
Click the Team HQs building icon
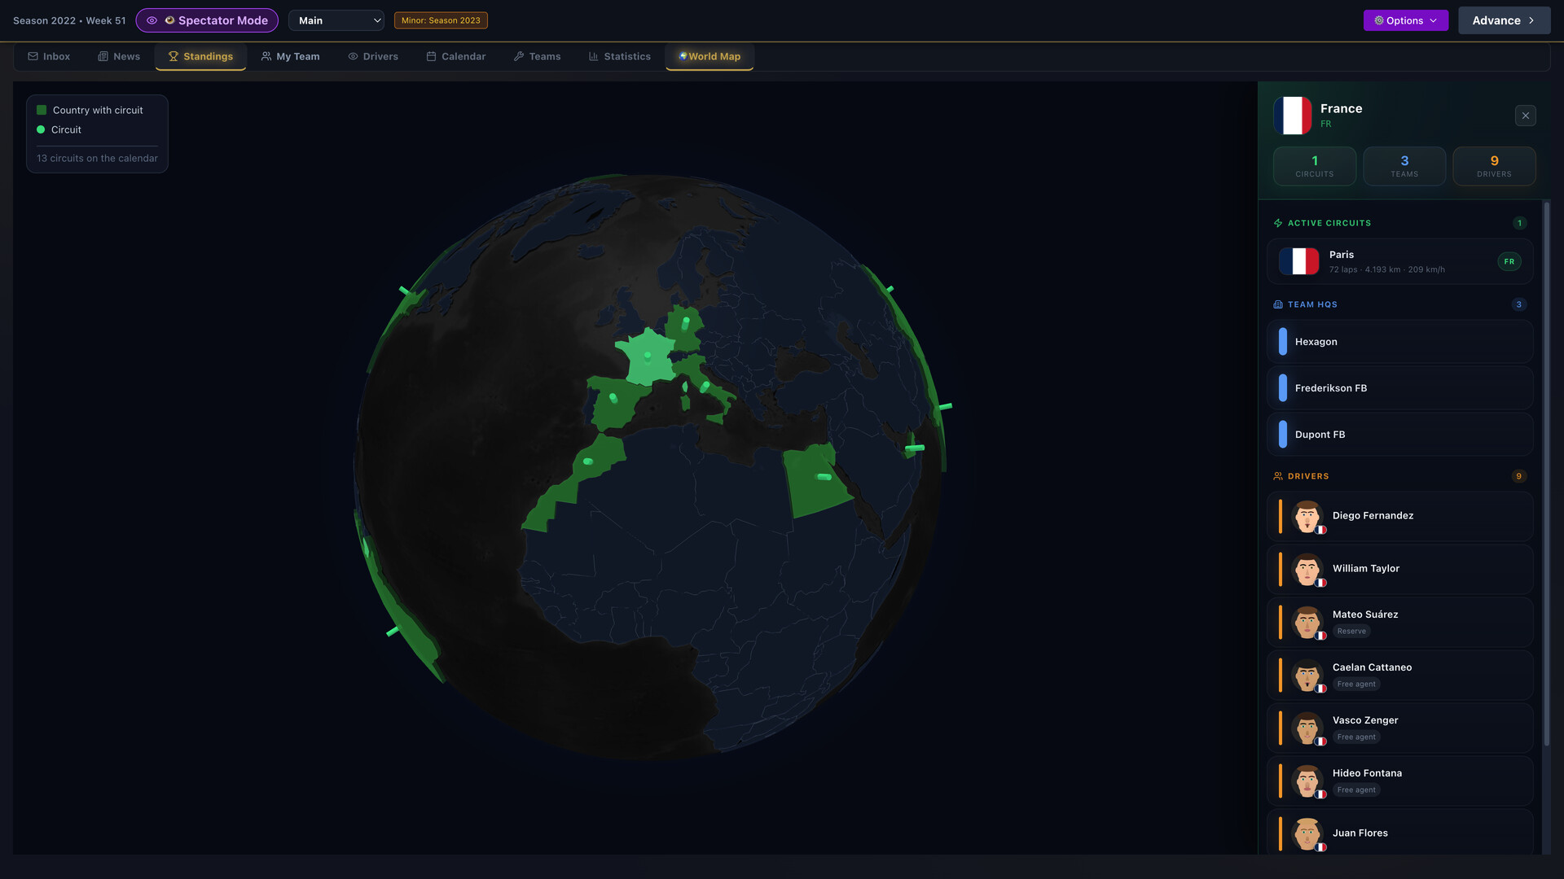[x=1278, y=304]
